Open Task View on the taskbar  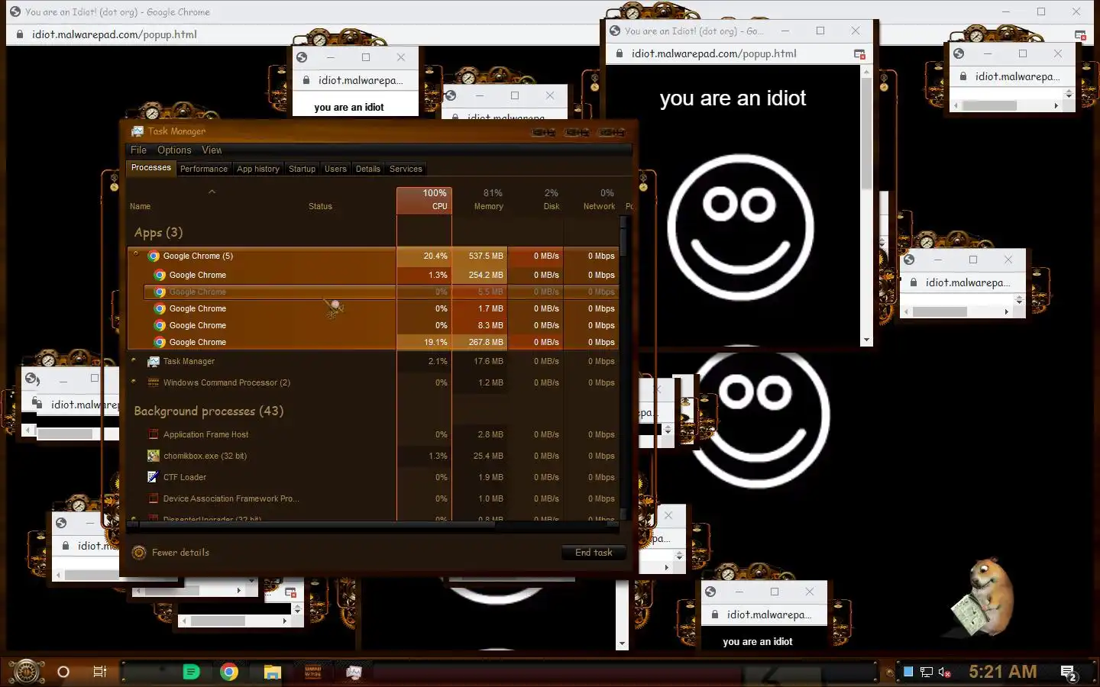click(x=99, y=672)
